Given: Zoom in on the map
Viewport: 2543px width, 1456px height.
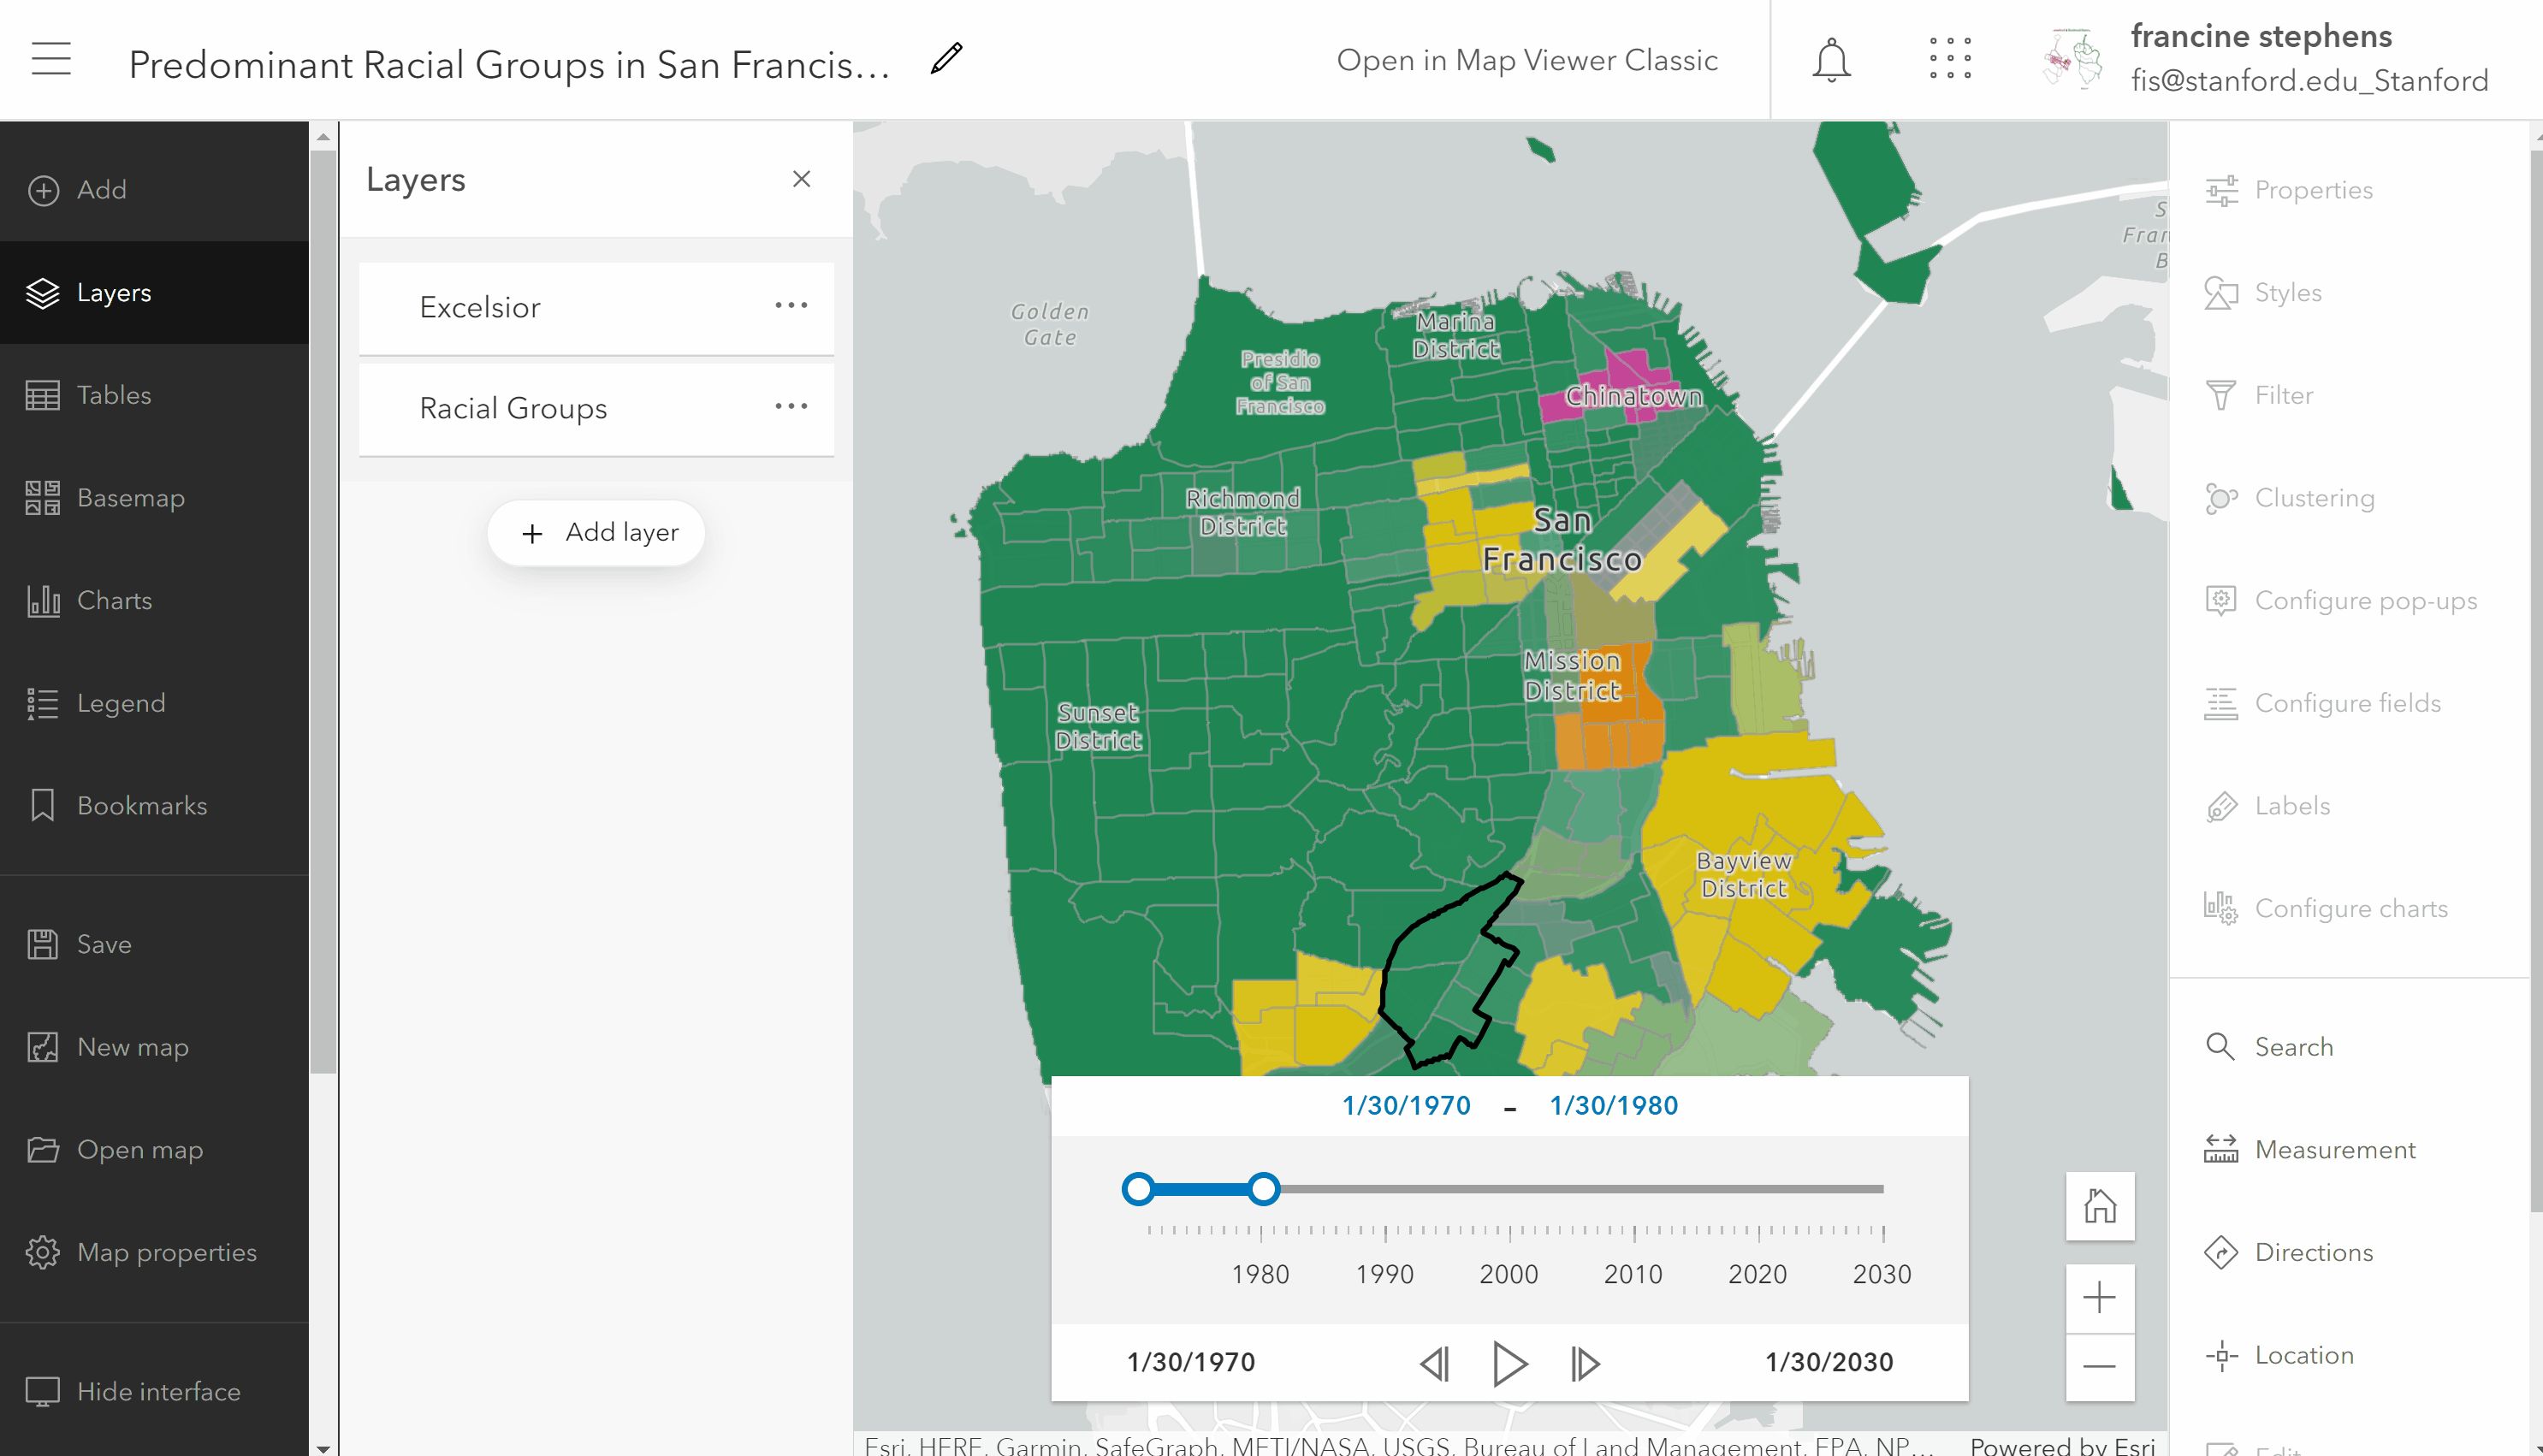Looking at the screenshot, I should (x=2099, y=1297).
